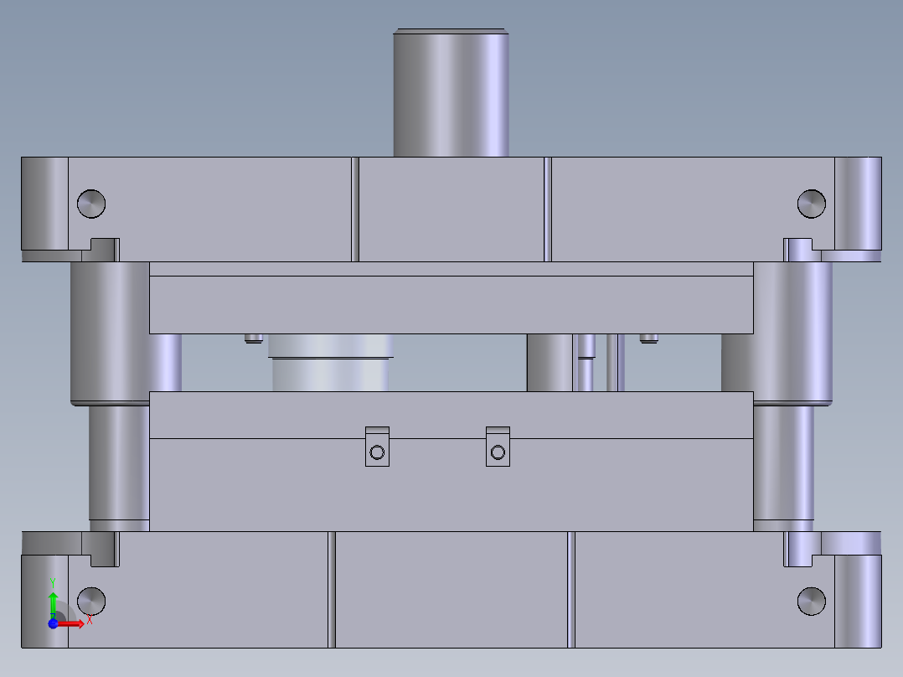Click the small bolt head left of the punch

[253, 338]
